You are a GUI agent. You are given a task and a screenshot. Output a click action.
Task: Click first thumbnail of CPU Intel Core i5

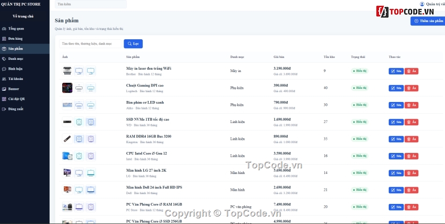pos(67,156)
